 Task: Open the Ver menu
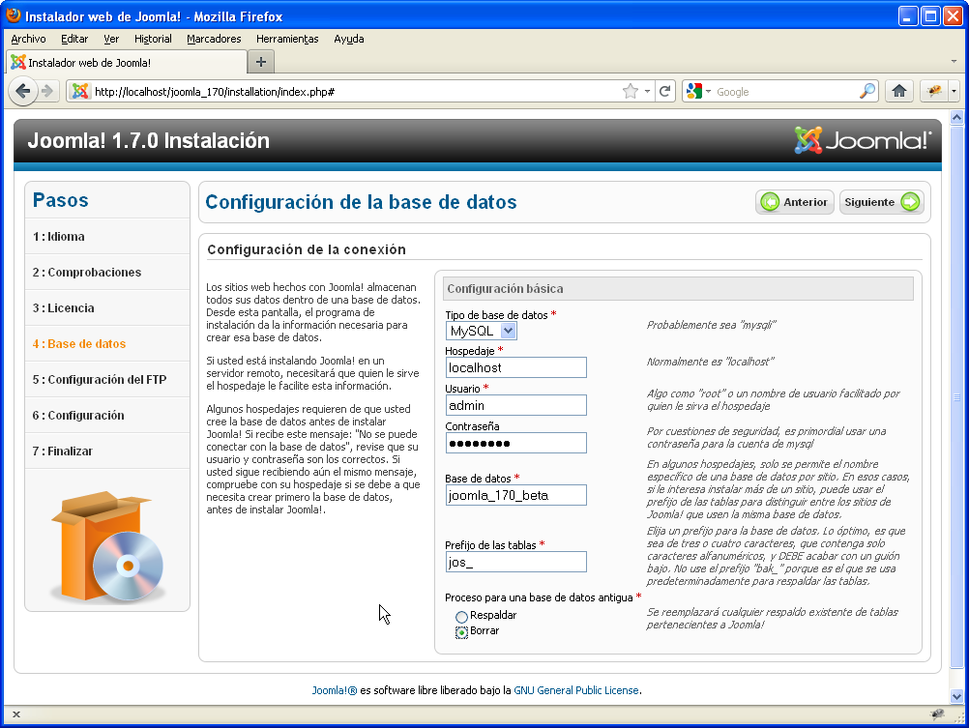(x=111, y=39)
